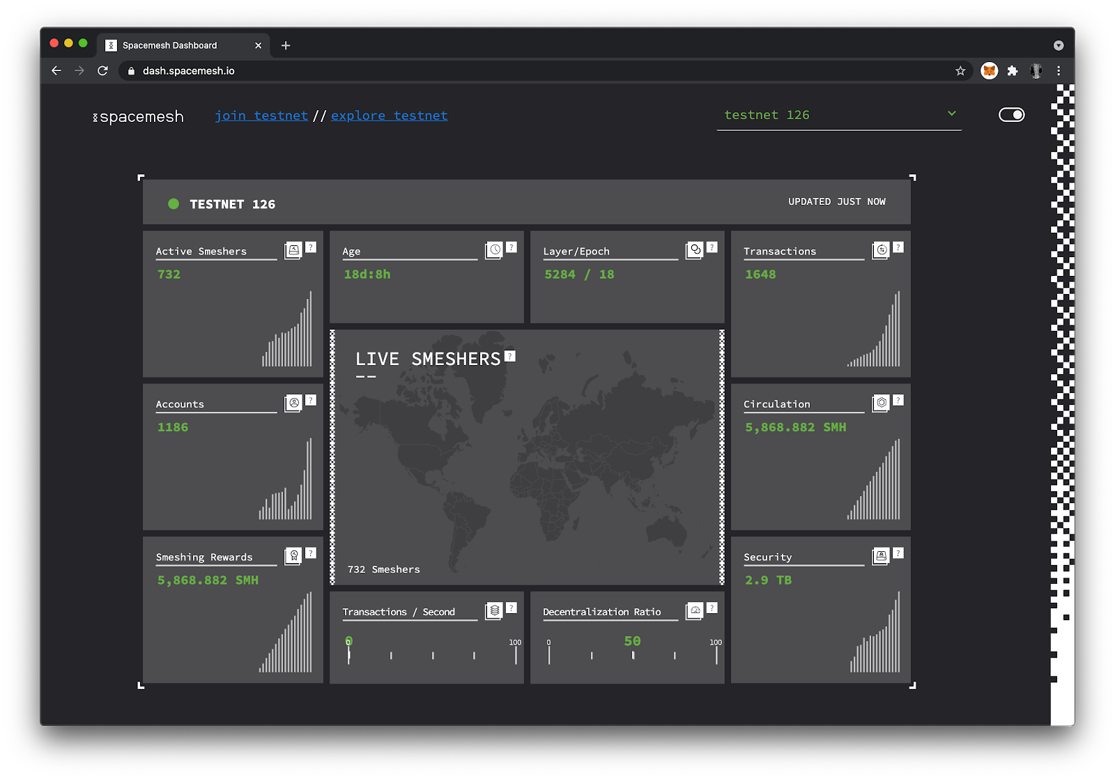Click the spacemesh logo

[x=138, y=116]
